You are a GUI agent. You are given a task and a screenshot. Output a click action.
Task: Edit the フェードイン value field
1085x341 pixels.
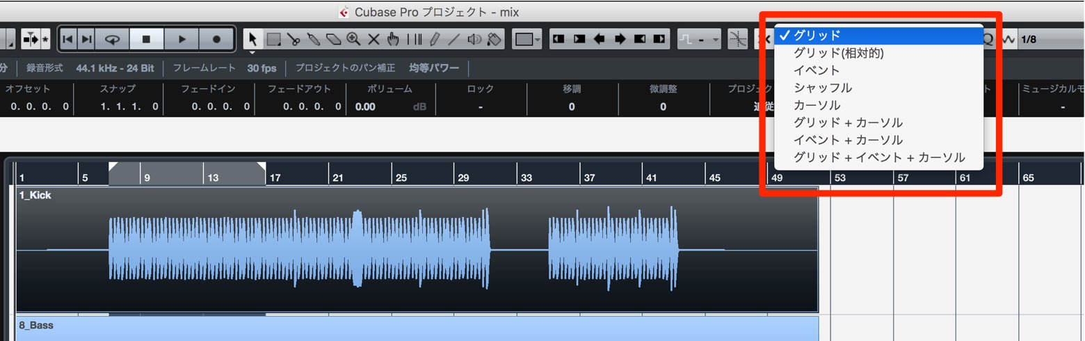(220, 106)
